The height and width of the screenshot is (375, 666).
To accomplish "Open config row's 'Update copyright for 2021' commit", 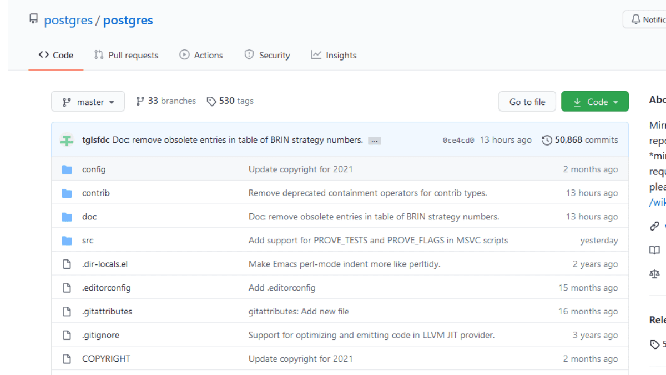I will [301, 169].
